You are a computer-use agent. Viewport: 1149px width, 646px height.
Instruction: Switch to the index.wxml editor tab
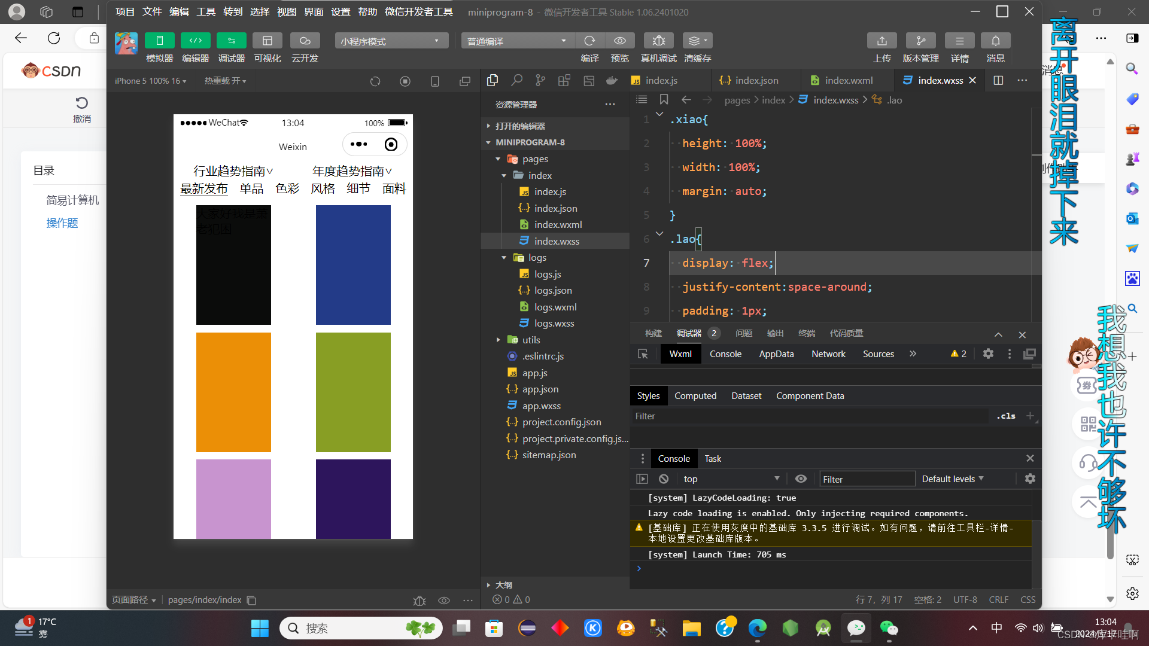click(848, 80)
